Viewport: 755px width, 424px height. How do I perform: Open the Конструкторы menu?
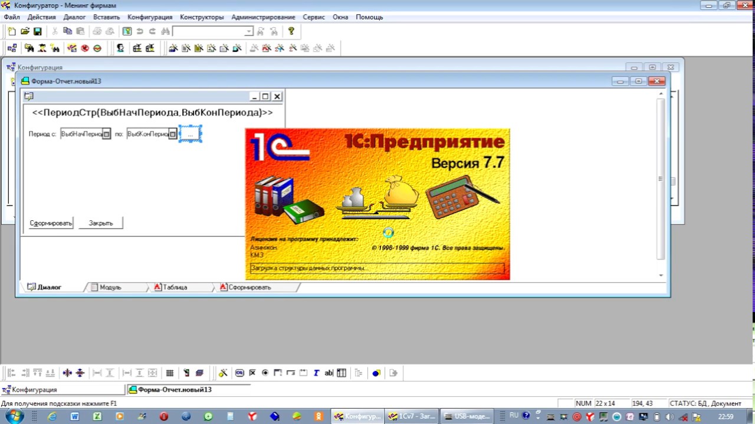(x=202, y=17)
